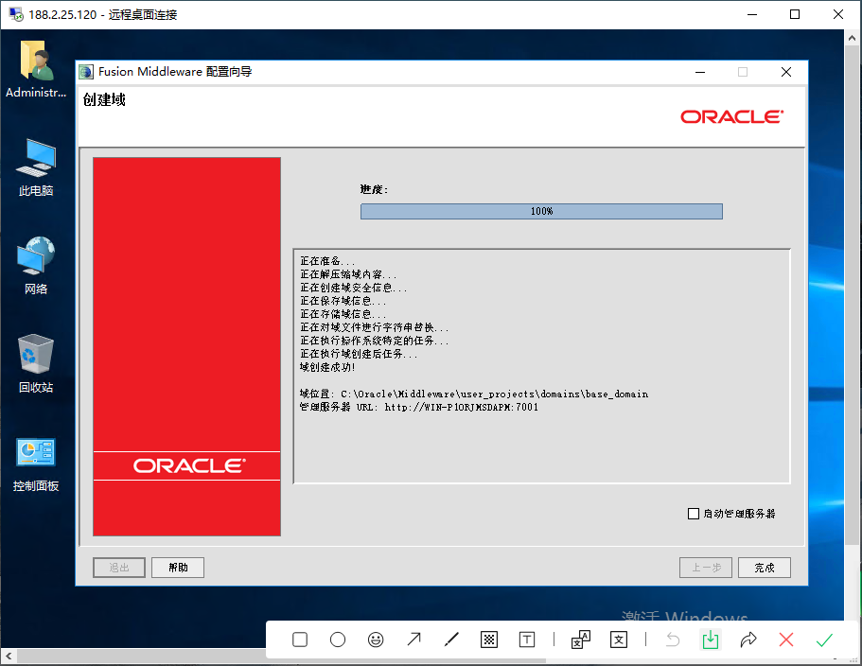Select the emoji sticker tool

pos(376,640)
